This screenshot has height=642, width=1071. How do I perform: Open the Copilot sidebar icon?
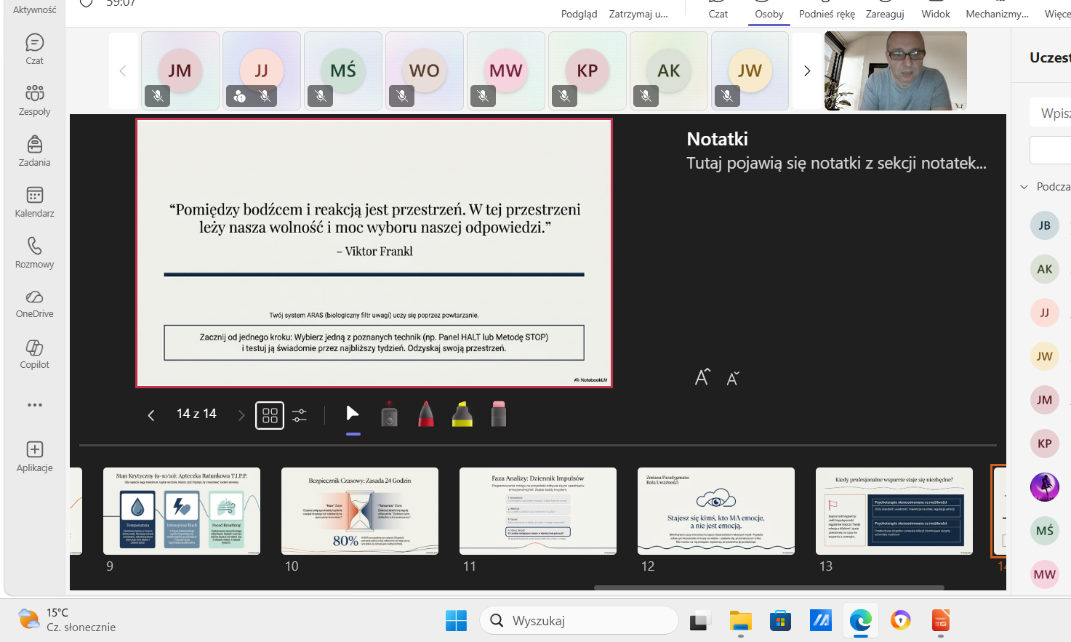(34, 354)
